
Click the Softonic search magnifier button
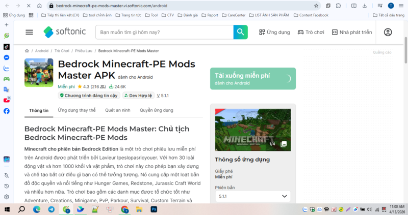click(240, 32)
